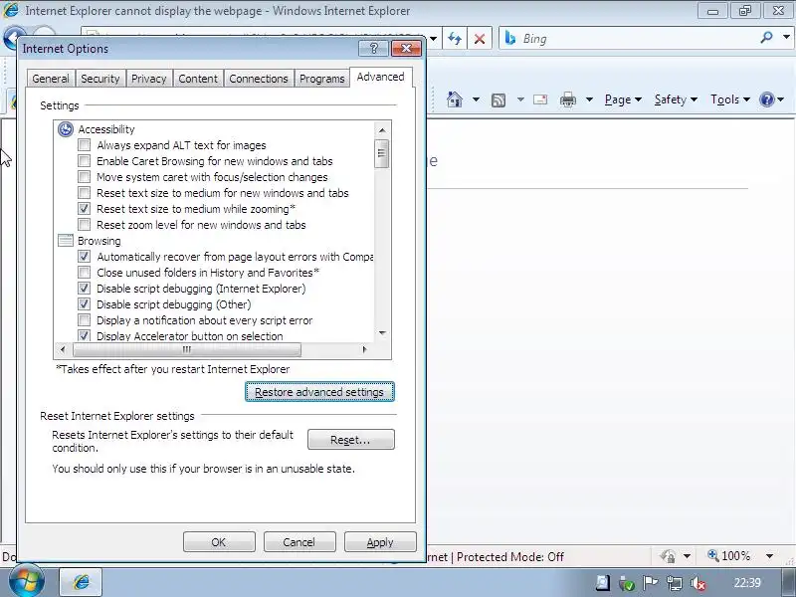
Task: Switch to the General tab
Action: coord(51,79)
